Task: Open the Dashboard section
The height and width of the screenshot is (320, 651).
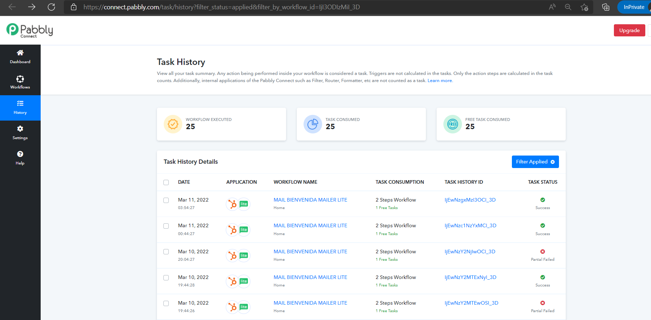Action: [x=20, y=57]
